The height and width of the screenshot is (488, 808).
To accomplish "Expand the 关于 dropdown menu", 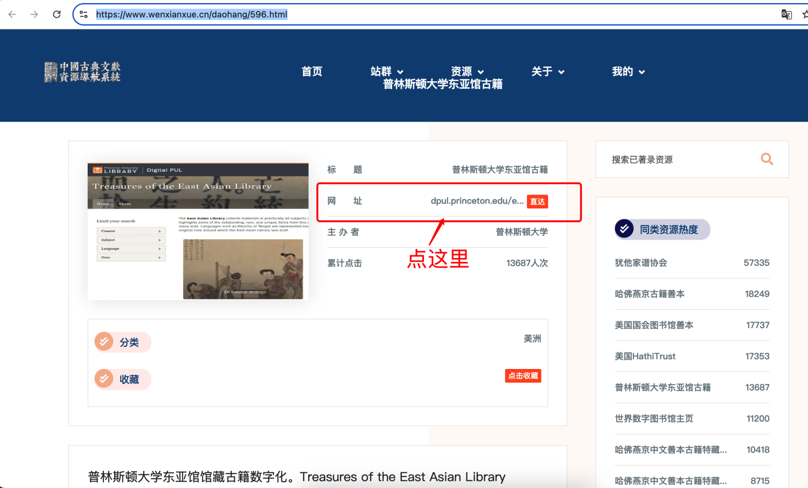I will [548, 72].
